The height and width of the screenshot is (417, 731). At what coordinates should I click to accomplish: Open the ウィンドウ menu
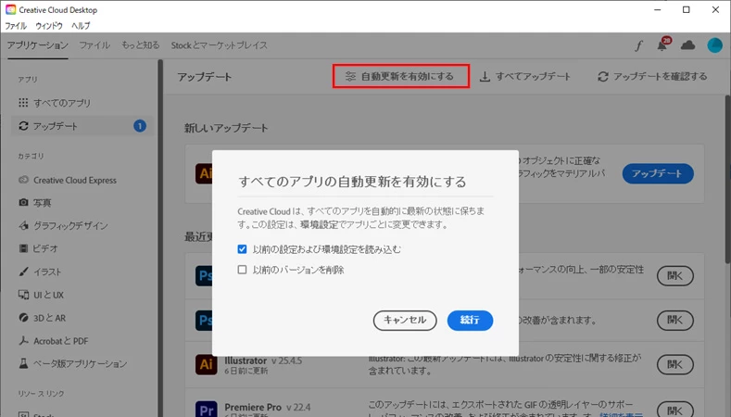49,26
